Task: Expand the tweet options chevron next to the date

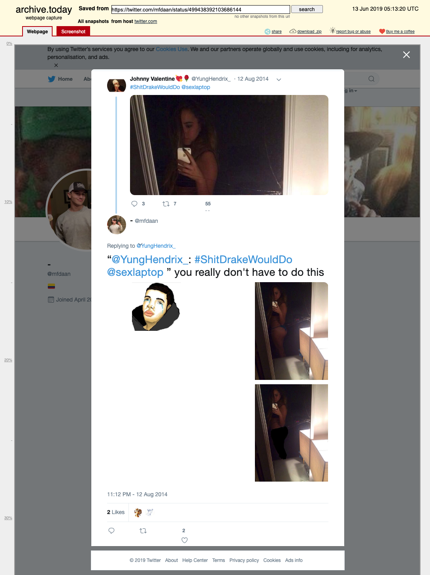Action: tap(279, 80)
